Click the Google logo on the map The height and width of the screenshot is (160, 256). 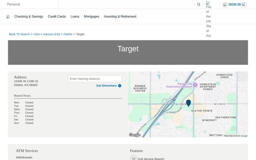click(x=135, y=135)
